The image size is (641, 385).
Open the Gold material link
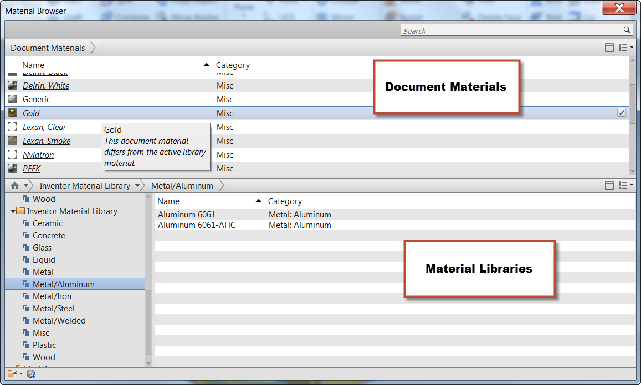[31, 113]
